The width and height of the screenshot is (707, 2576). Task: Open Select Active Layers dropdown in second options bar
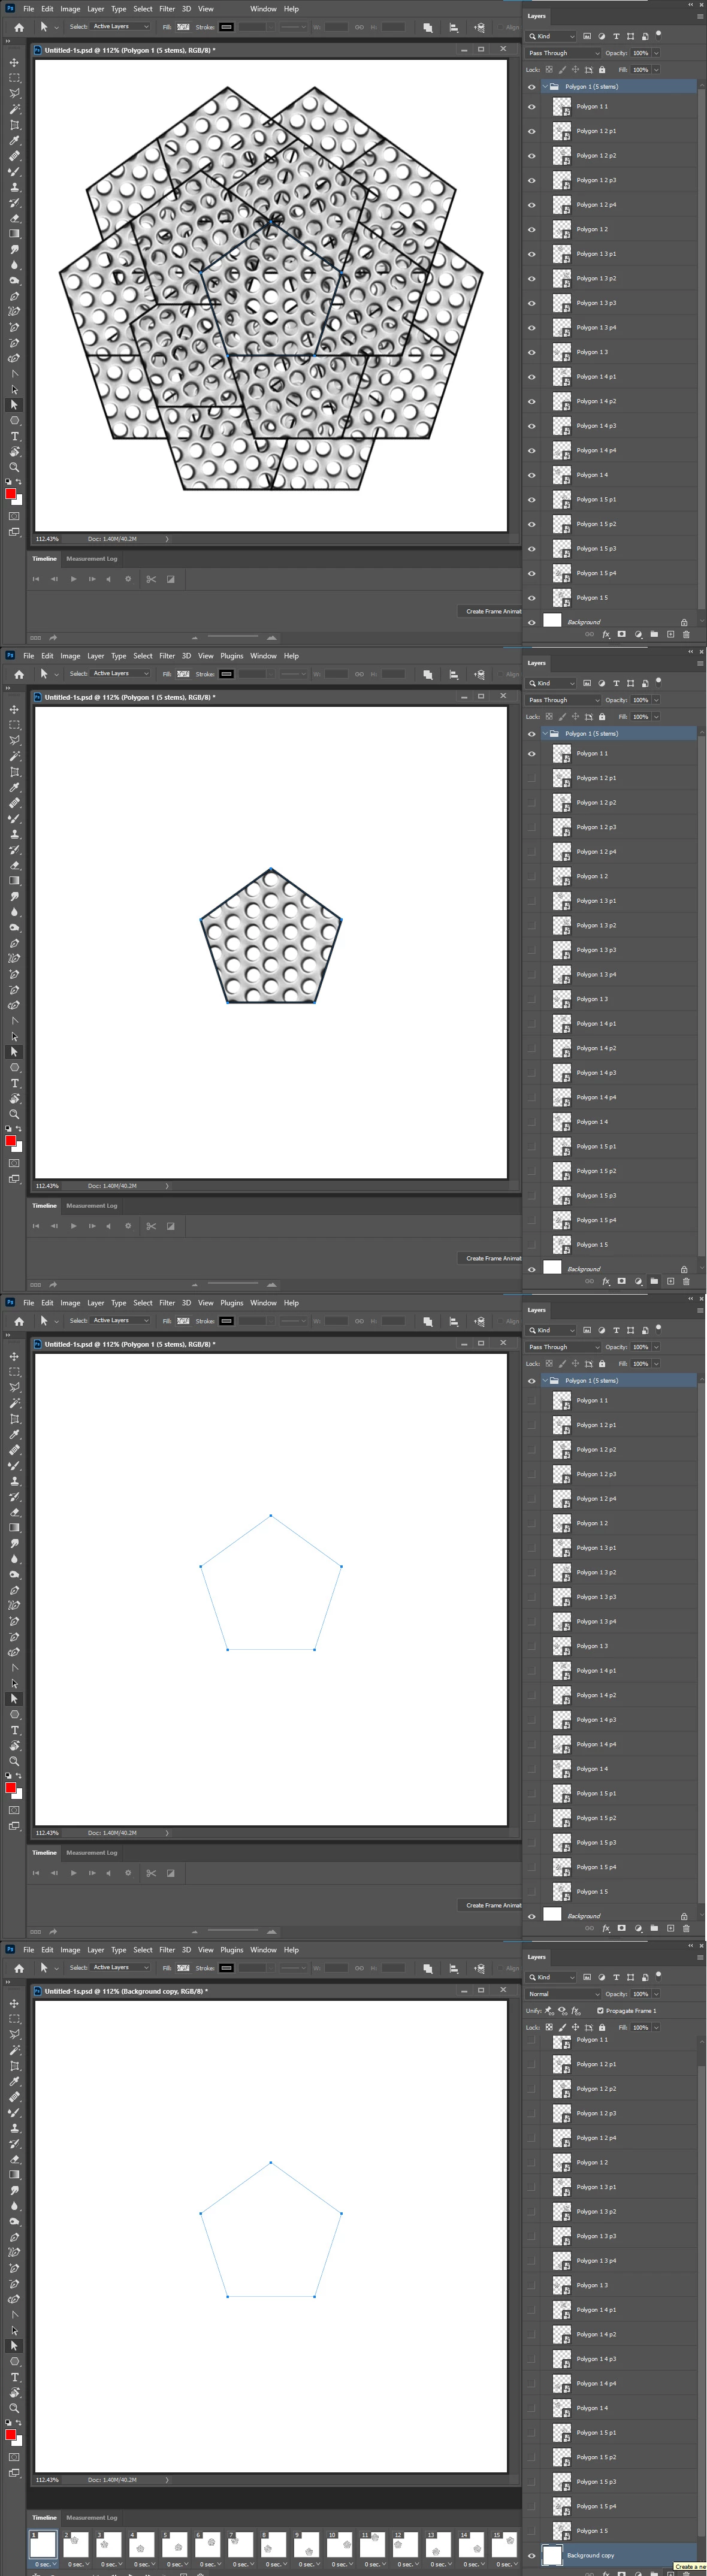click(x=120, y=674)
